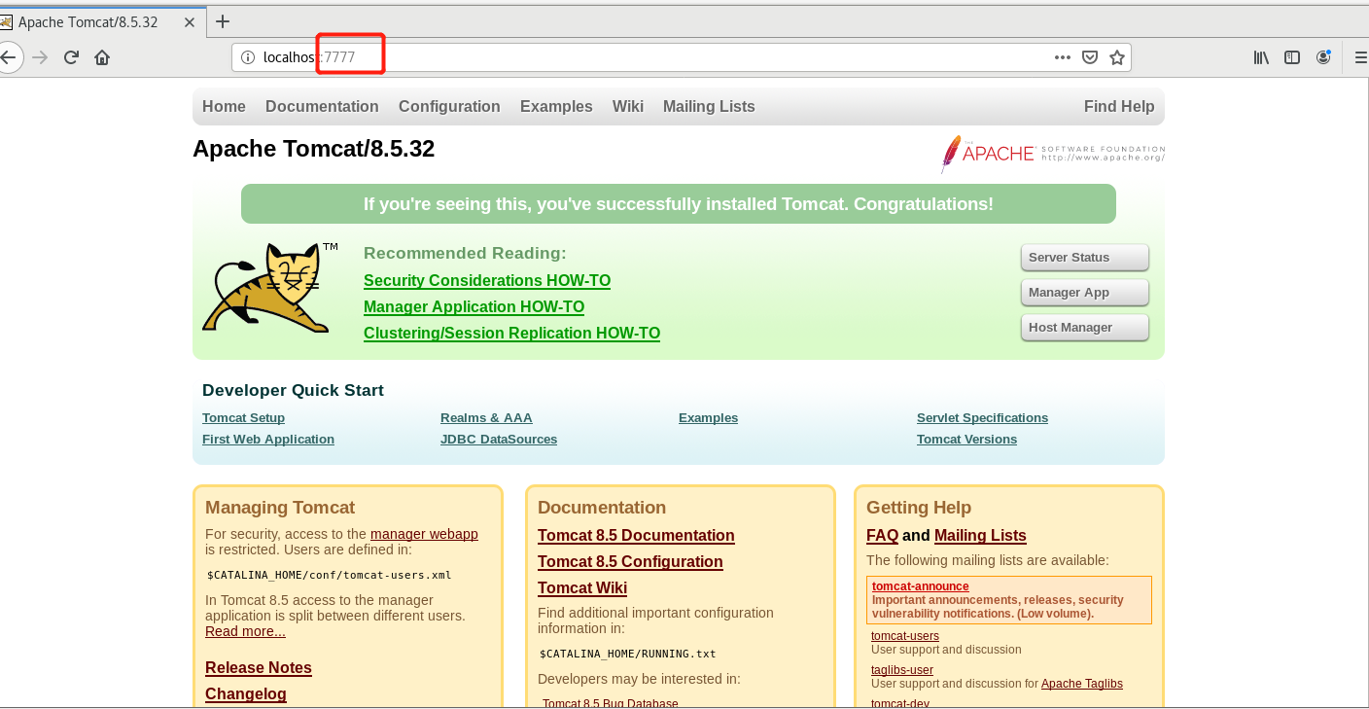
Task: Save page to Pocket icon
Action: 1090,57
